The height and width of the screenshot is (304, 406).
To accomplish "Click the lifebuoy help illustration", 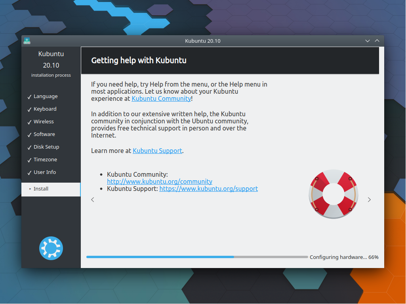I will 334,194.
